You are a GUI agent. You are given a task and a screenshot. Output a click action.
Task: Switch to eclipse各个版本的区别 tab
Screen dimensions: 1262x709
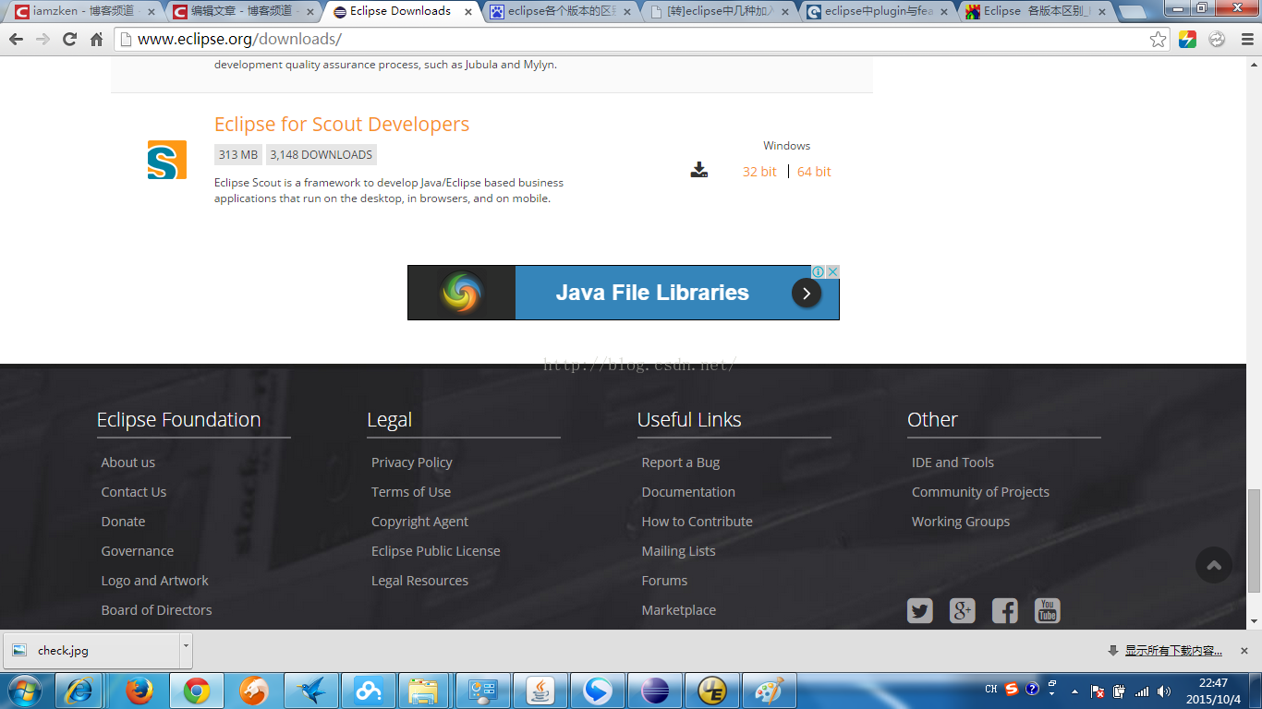coord(561,11)
